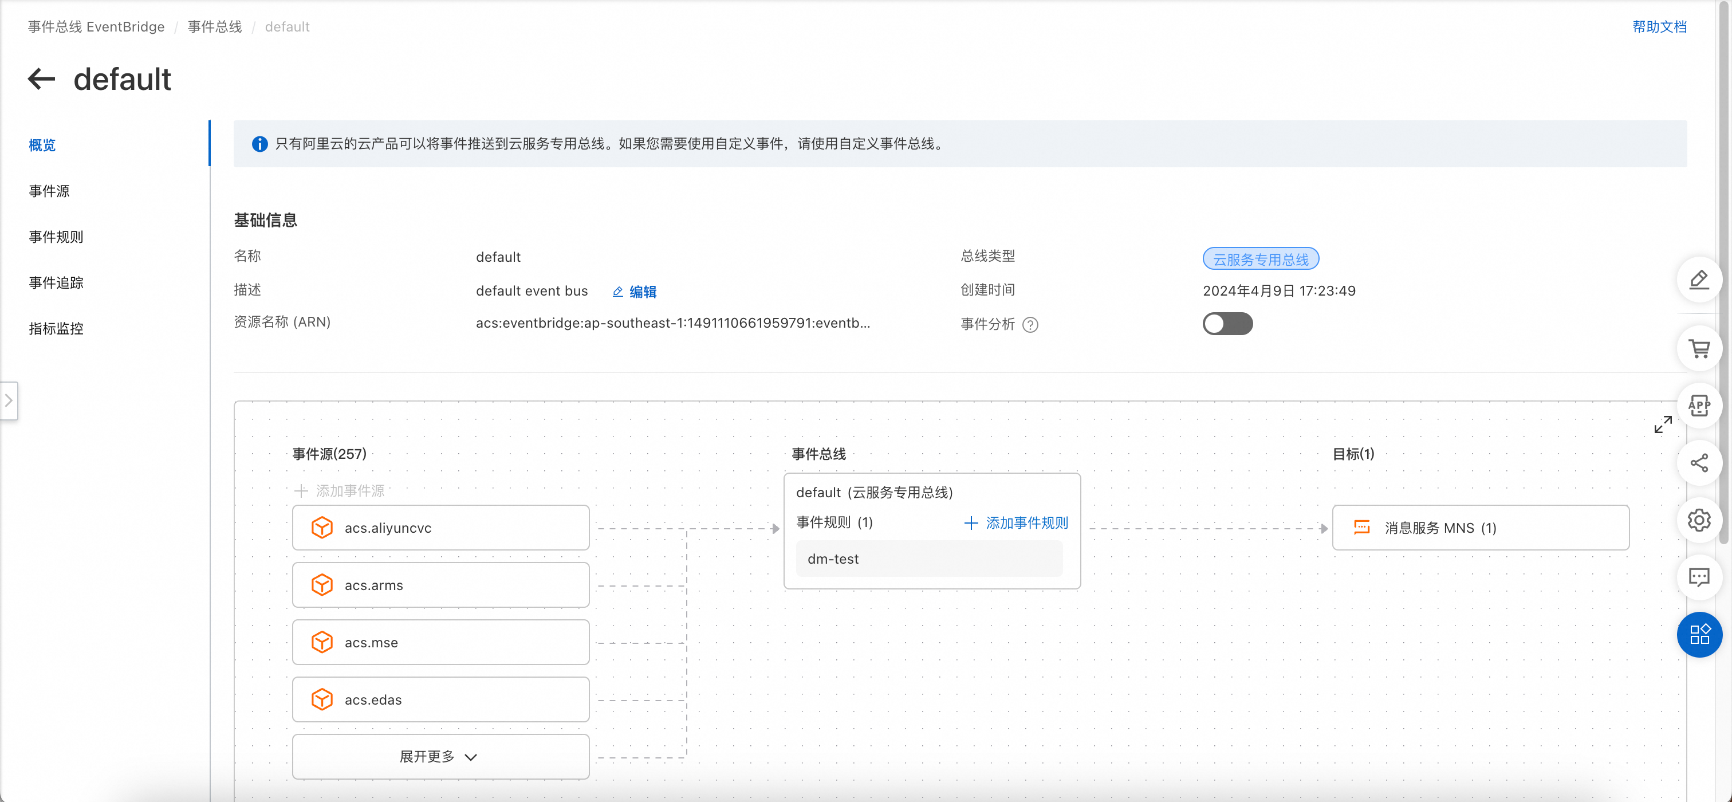
Task: Click the default breadcrumb text
Action: tap(287, 27)
